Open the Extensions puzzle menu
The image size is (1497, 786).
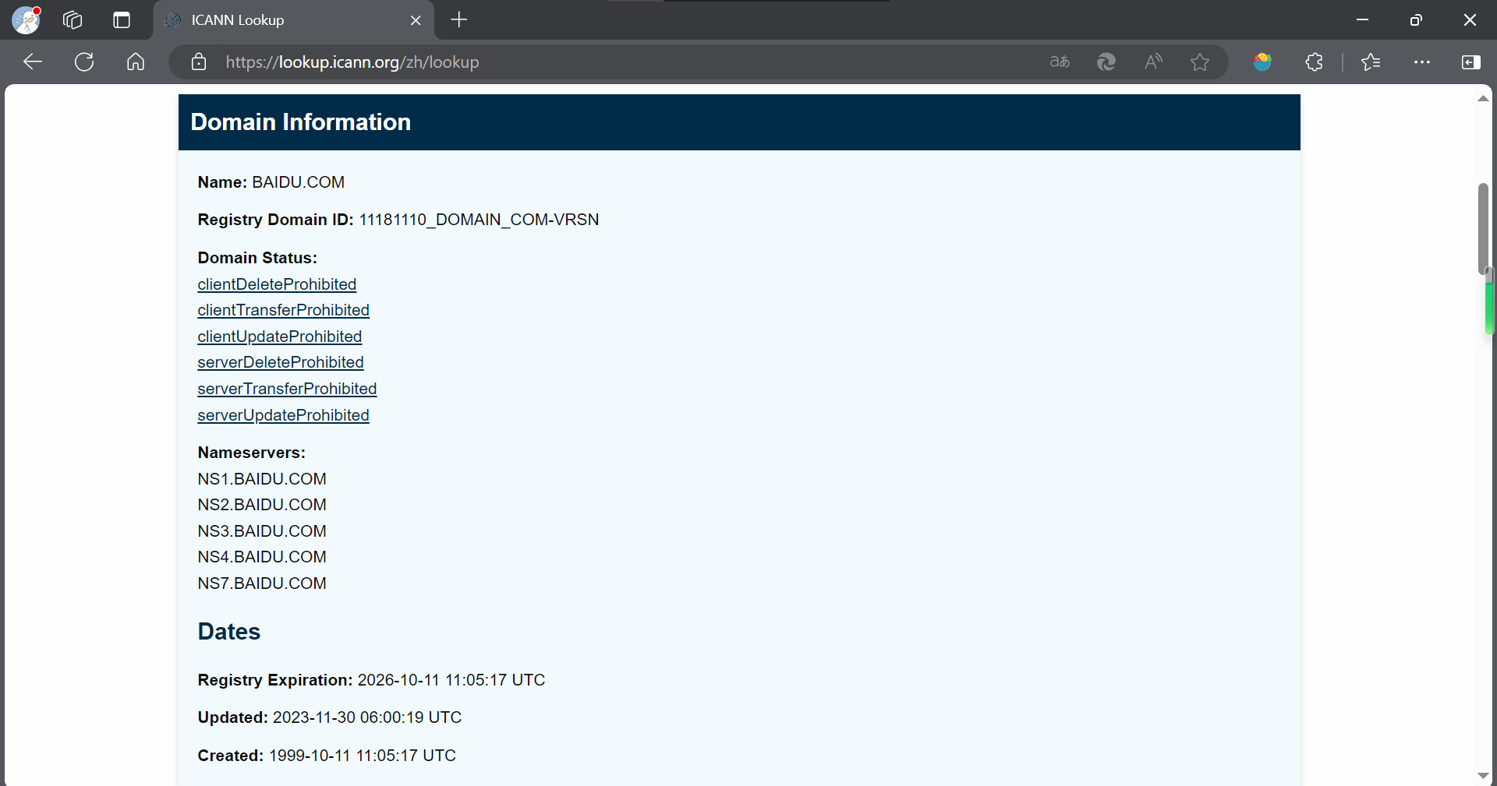pos(1315,62)
